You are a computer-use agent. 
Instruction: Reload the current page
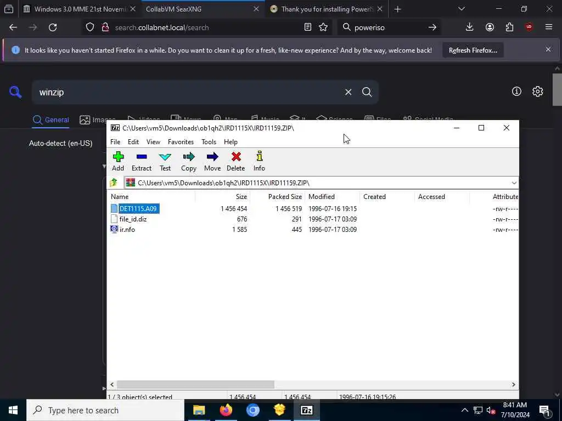pos(53,27)
